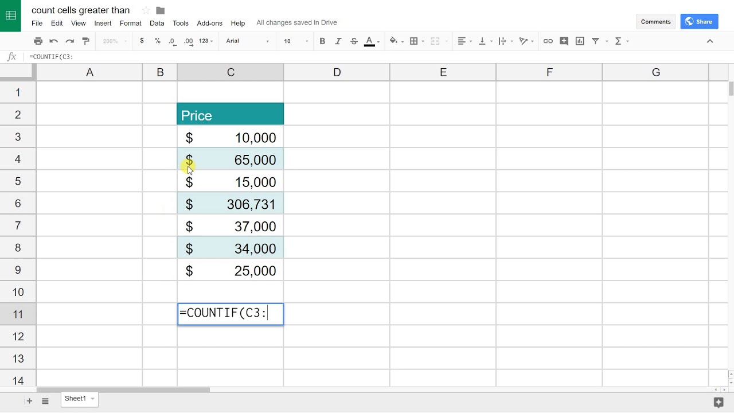Screen dimensions: 734x413
Task: Open the 123 more formats dropdown
Action: click(x=206, y=41)
